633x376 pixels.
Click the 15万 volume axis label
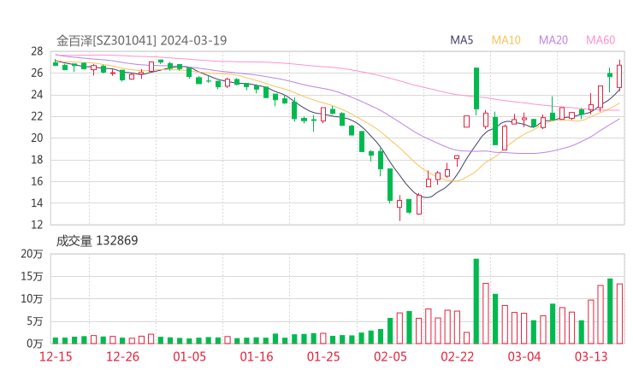point(32,276)
